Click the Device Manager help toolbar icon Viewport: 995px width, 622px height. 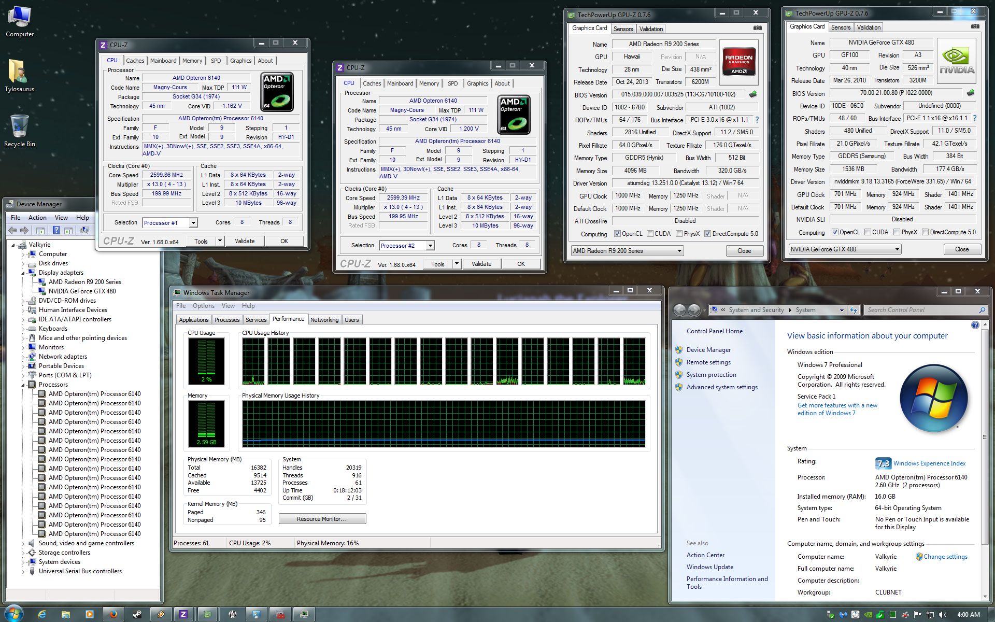point(56,230)
